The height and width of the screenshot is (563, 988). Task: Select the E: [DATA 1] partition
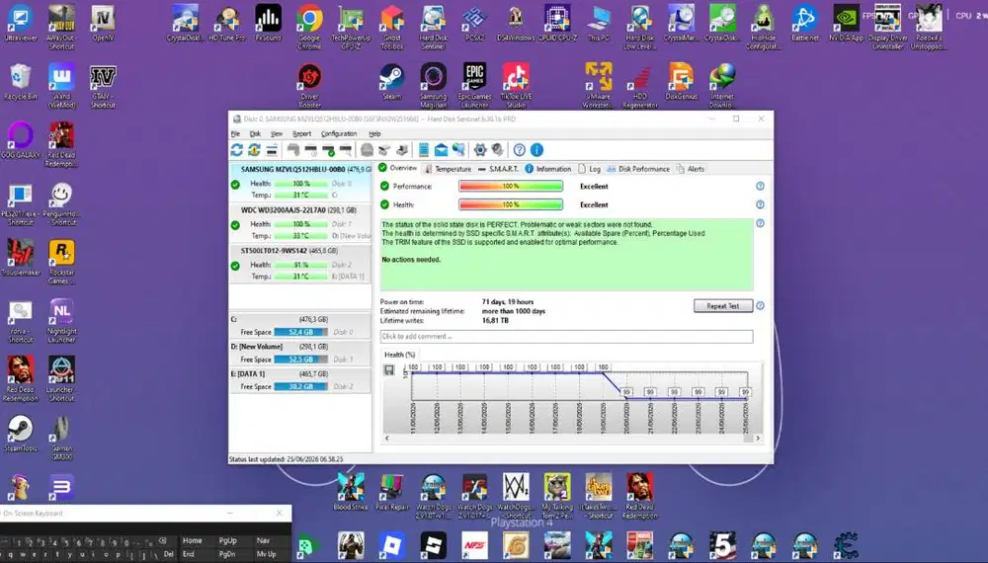pyautogui.click(x=300, y=380)
